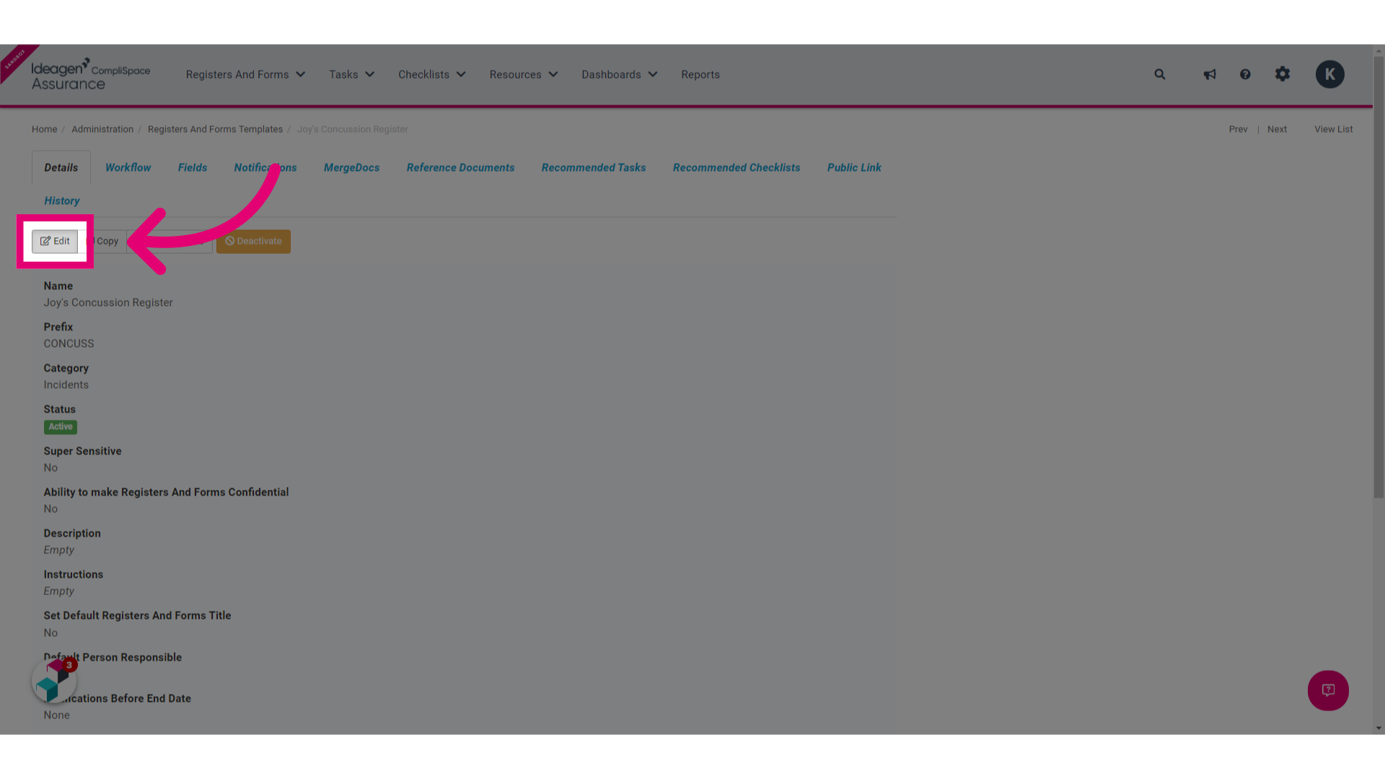Click the Ideagen CompliSpace Assurance logo
The width and height of the screenshot is (1385, 779).
[90, 74]
